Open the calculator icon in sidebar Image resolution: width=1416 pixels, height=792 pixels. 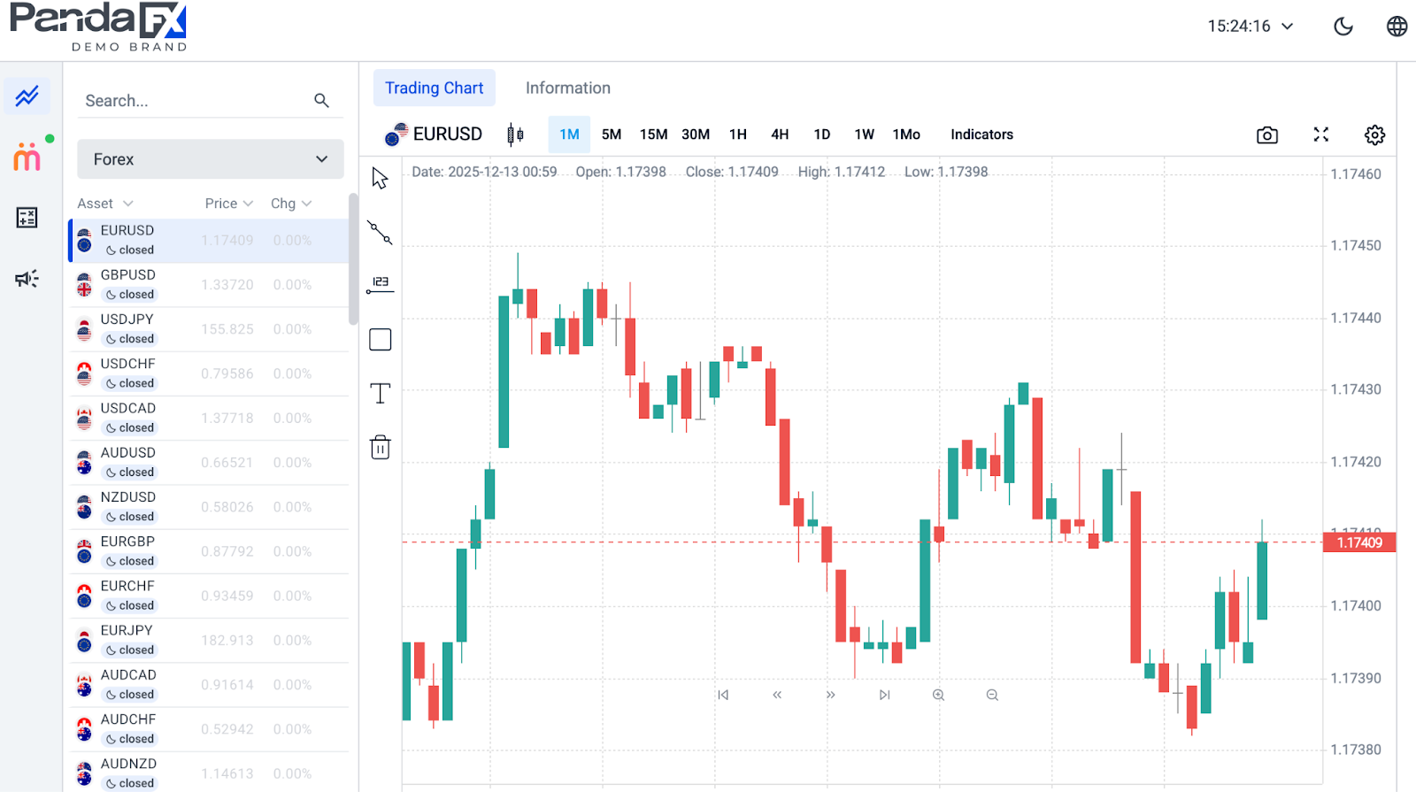(27, 218)
